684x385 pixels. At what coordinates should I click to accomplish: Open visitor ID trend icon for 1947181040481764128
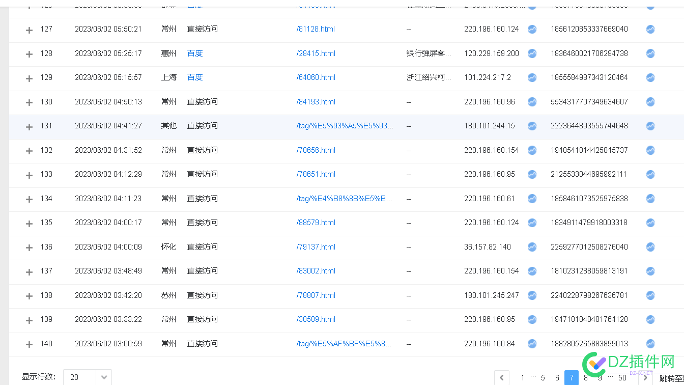click(x=650, y=319)
